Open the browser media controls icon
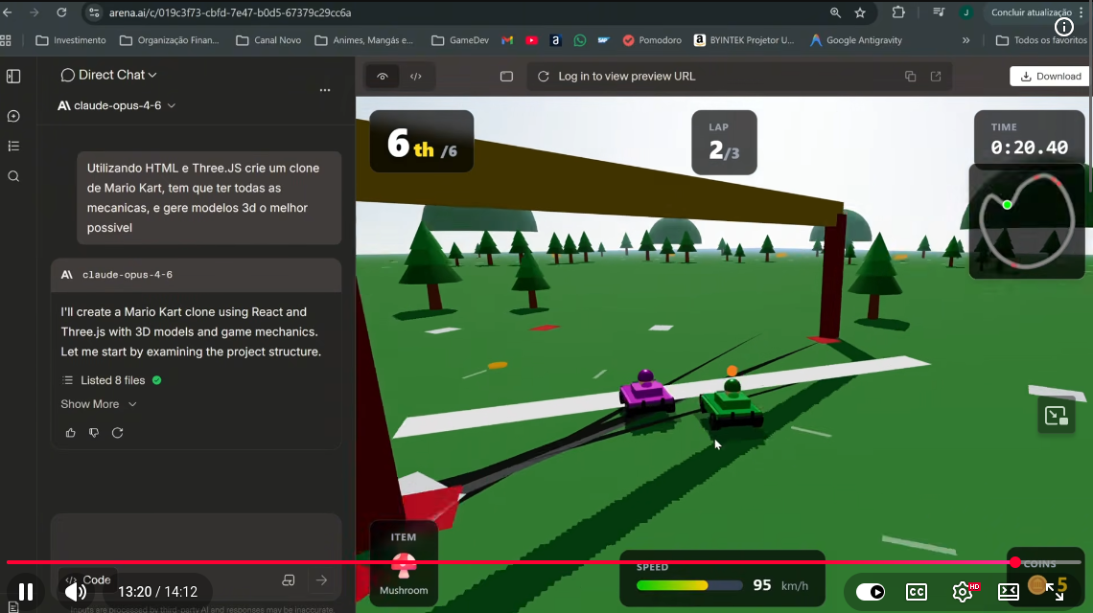Viewport: 1093px width, 613px height. pyautogui.click(x=939, y=12)
